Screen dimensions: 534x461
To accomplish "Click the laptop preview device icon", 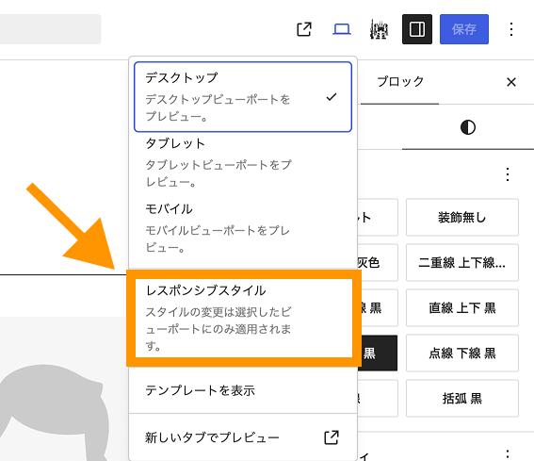I will click(342, 29).
